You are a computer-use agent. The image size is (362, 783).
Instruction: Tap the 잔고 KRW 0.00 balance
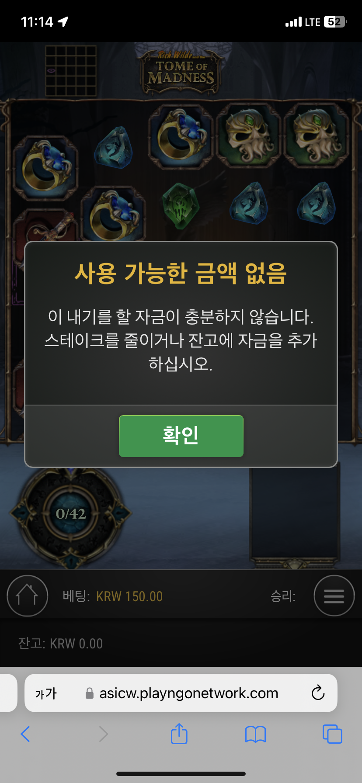[60, 644]
